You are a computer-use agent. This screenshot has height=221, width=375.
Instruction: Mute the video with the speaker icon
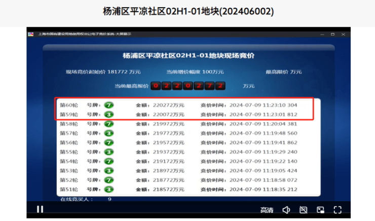pos(286,210)
